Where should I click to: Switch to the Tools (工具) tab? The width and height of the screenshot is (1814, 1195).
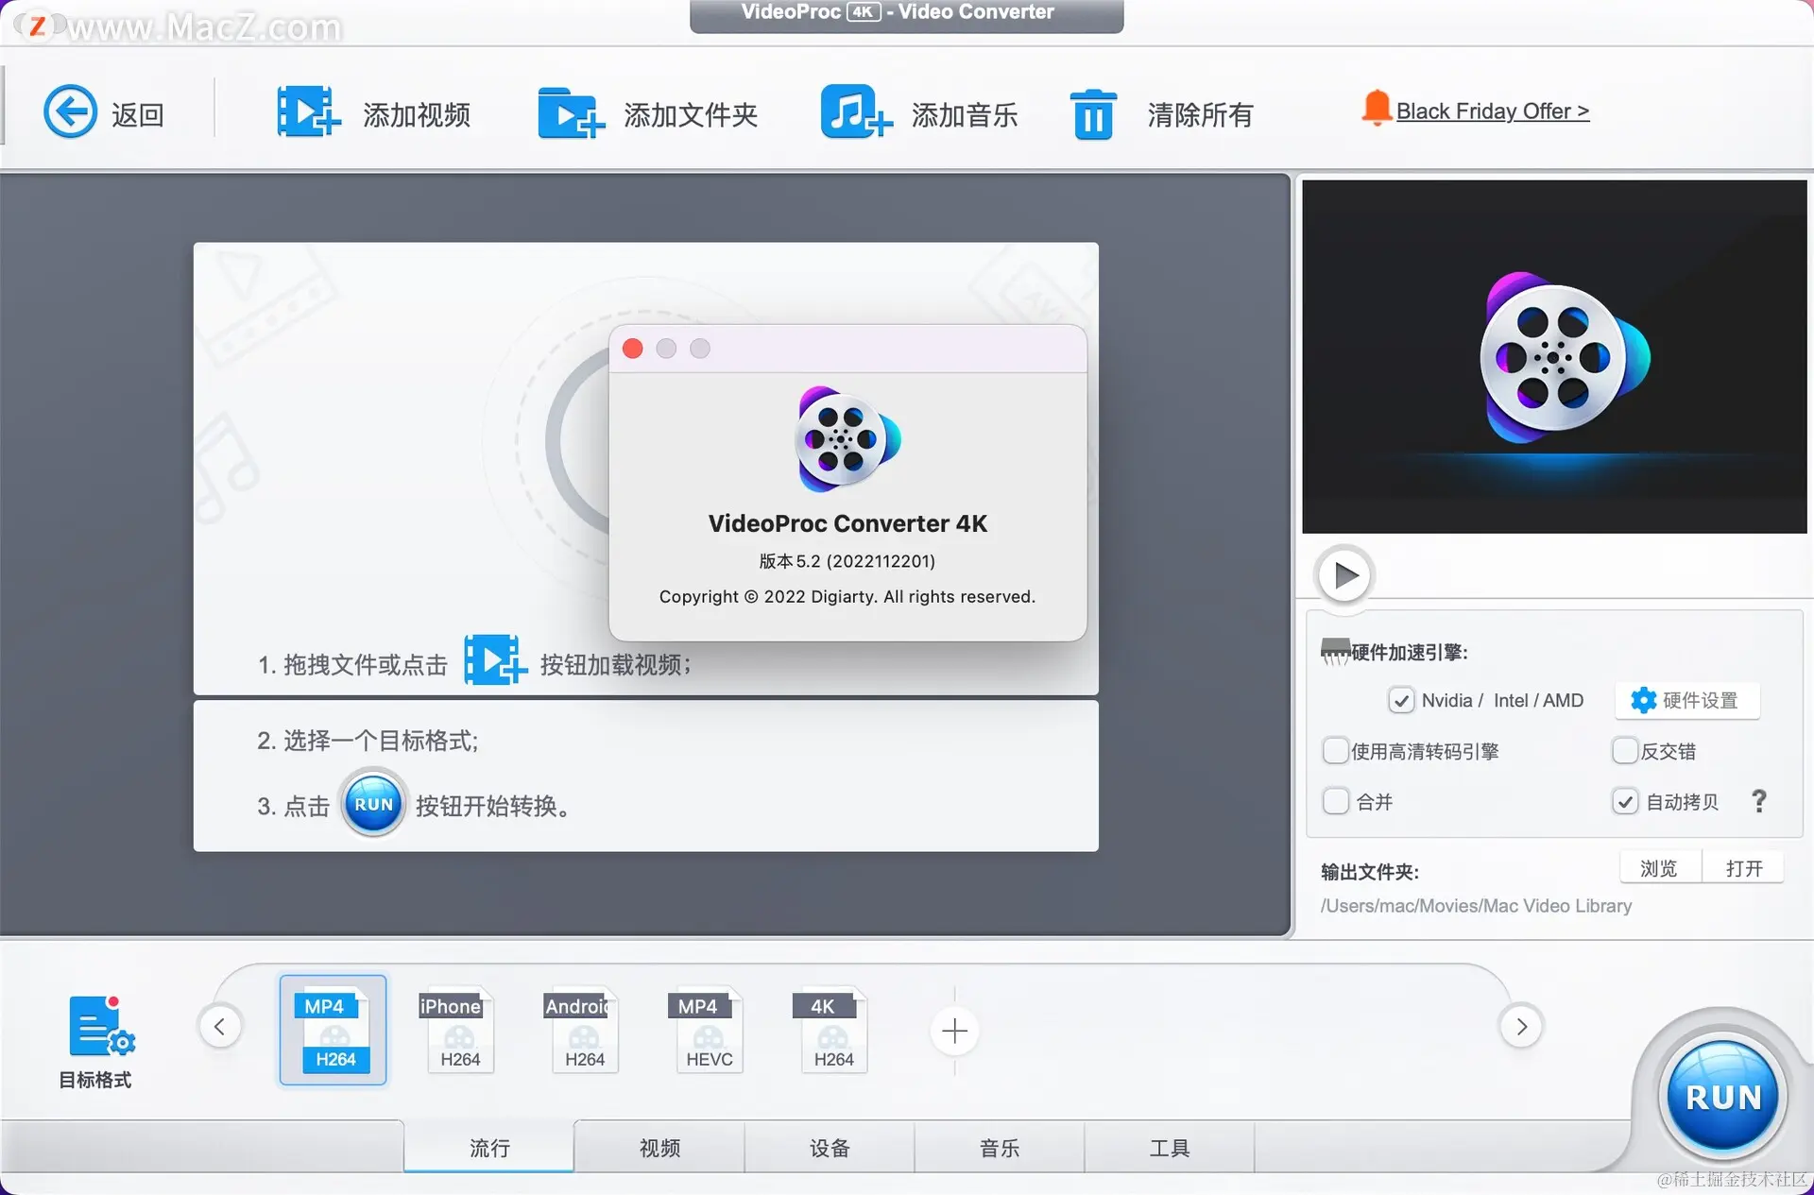click(1169, 1148)
